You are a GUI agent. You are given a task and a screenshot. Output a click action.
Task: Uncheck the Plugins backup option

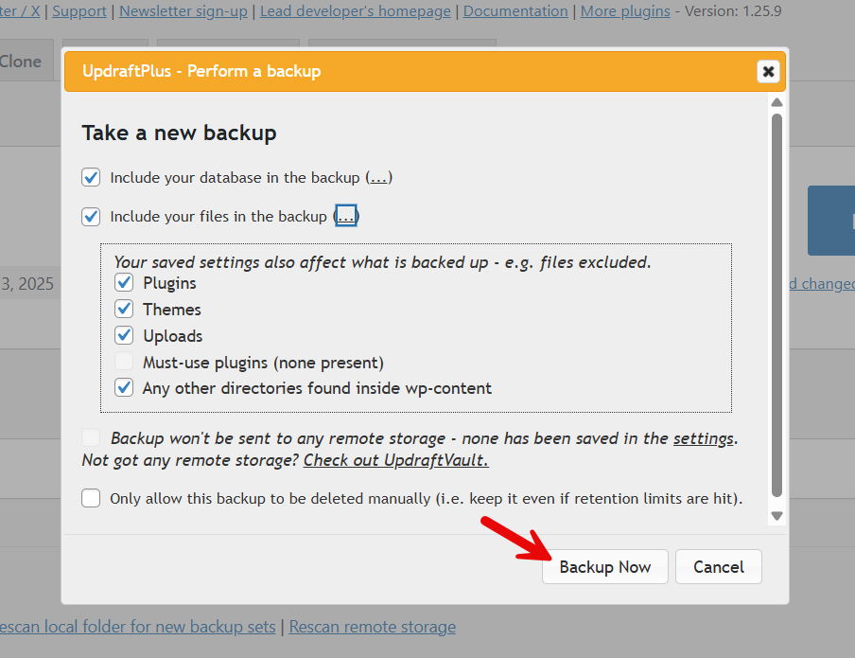pos(124,283)
